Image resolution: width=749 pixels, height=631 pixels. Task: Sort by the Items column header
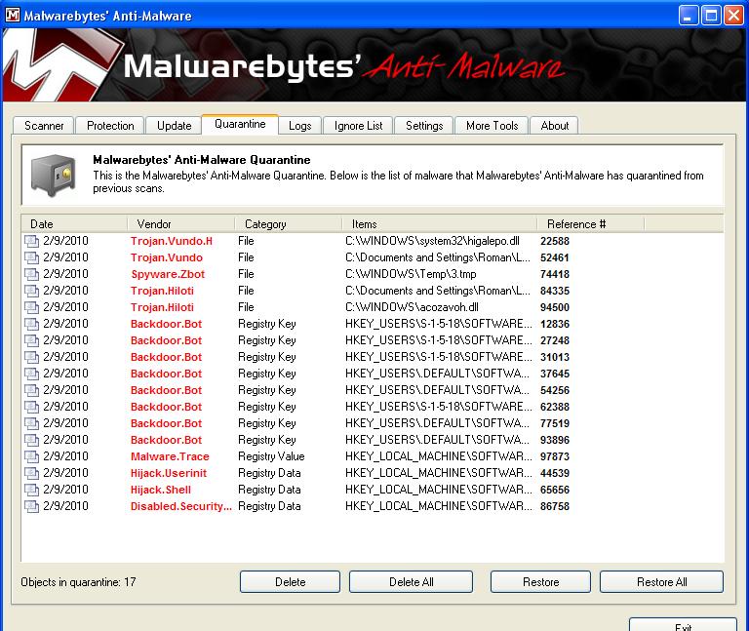440,224
